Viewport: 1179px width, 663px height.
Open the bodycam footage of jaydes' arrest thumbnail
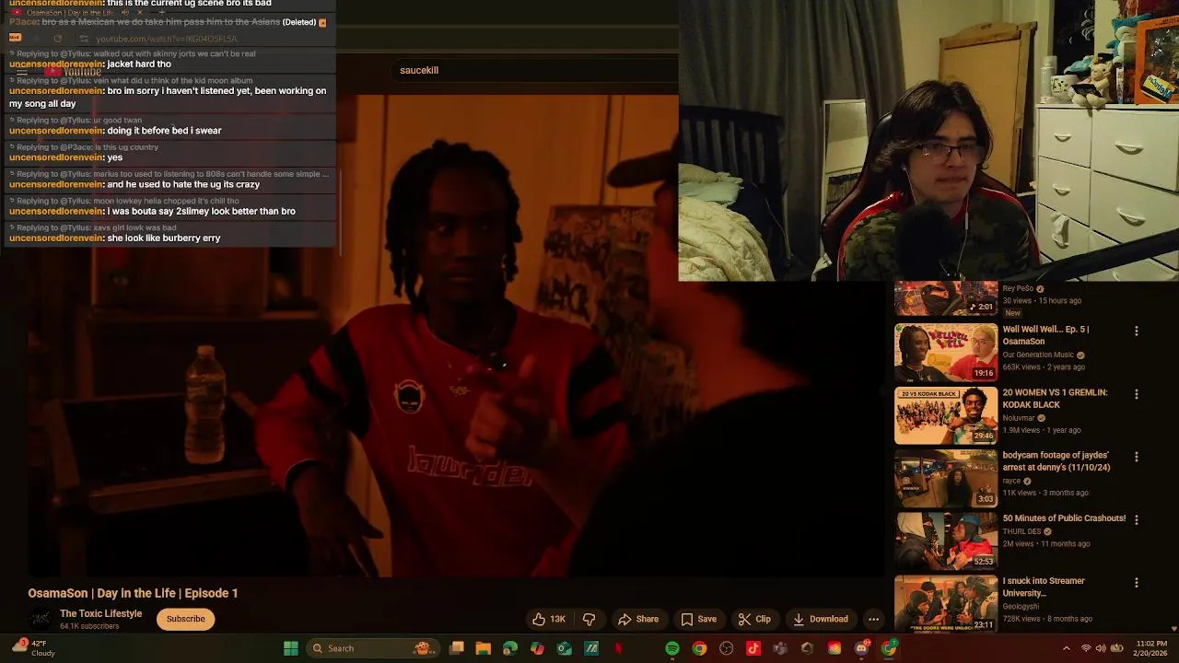coord(946,478)
